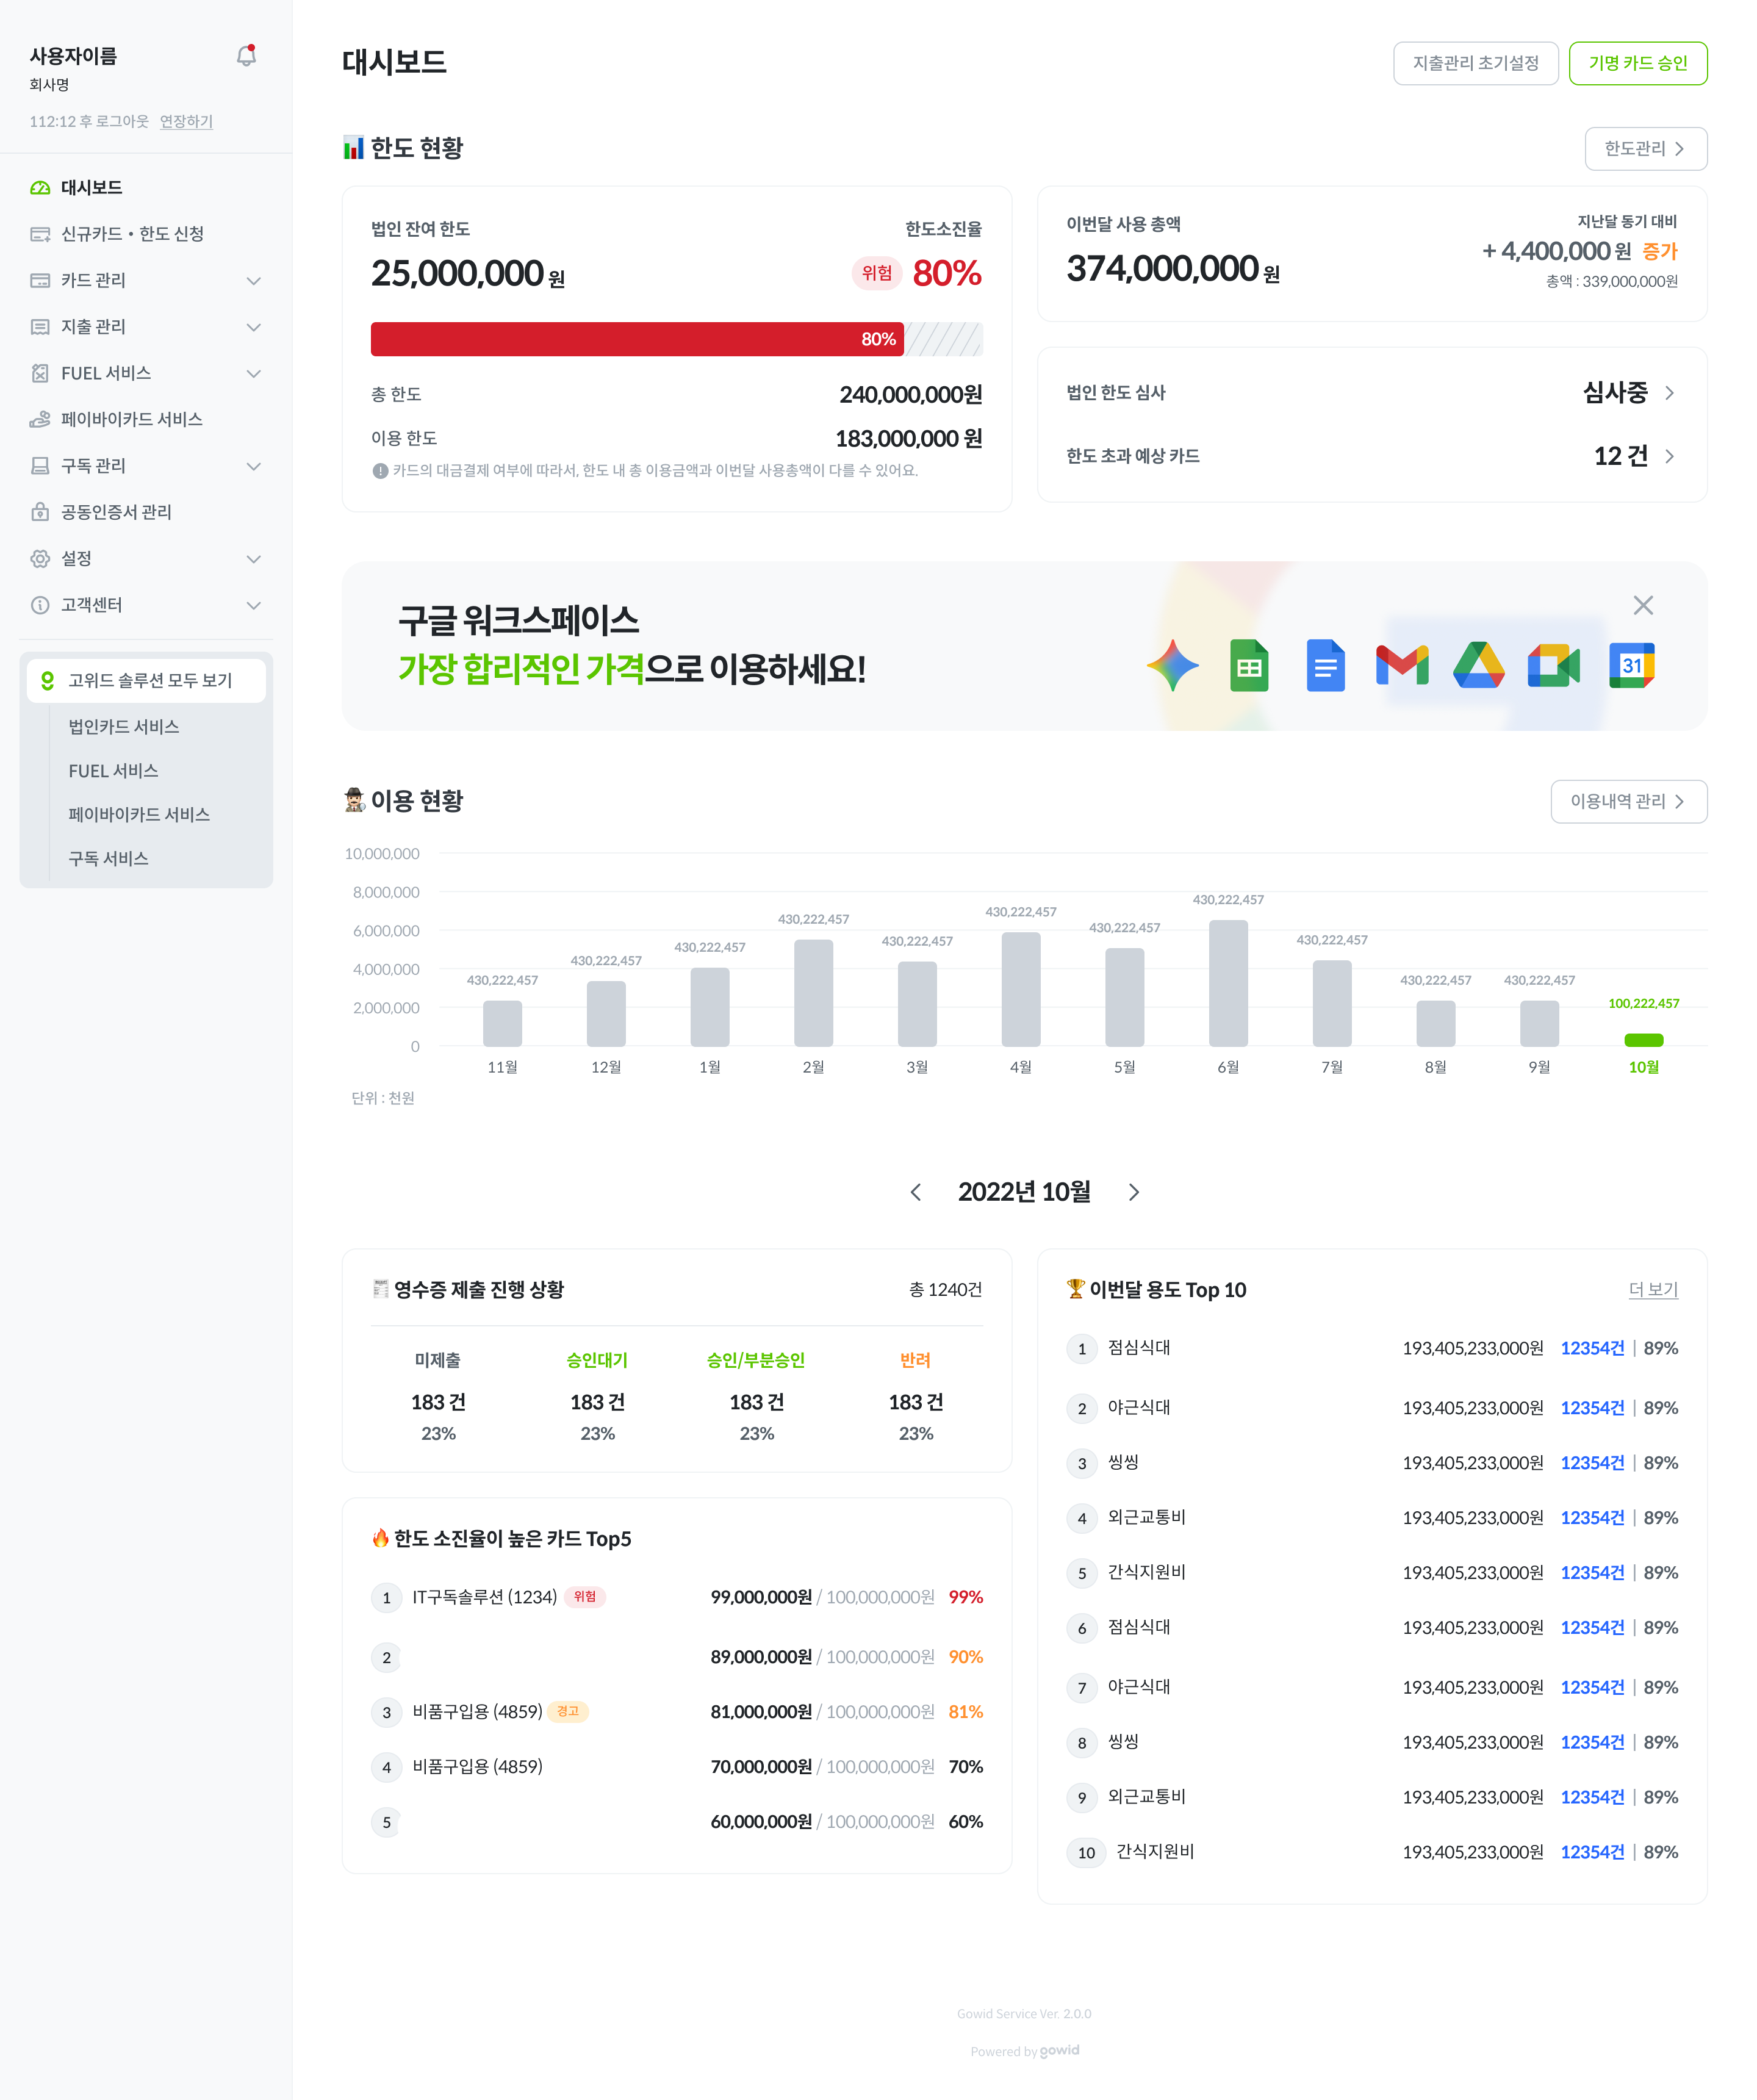Click the Google Drive icon
Viewport: 1757px width, 2100px height.
coord(1478,665)
